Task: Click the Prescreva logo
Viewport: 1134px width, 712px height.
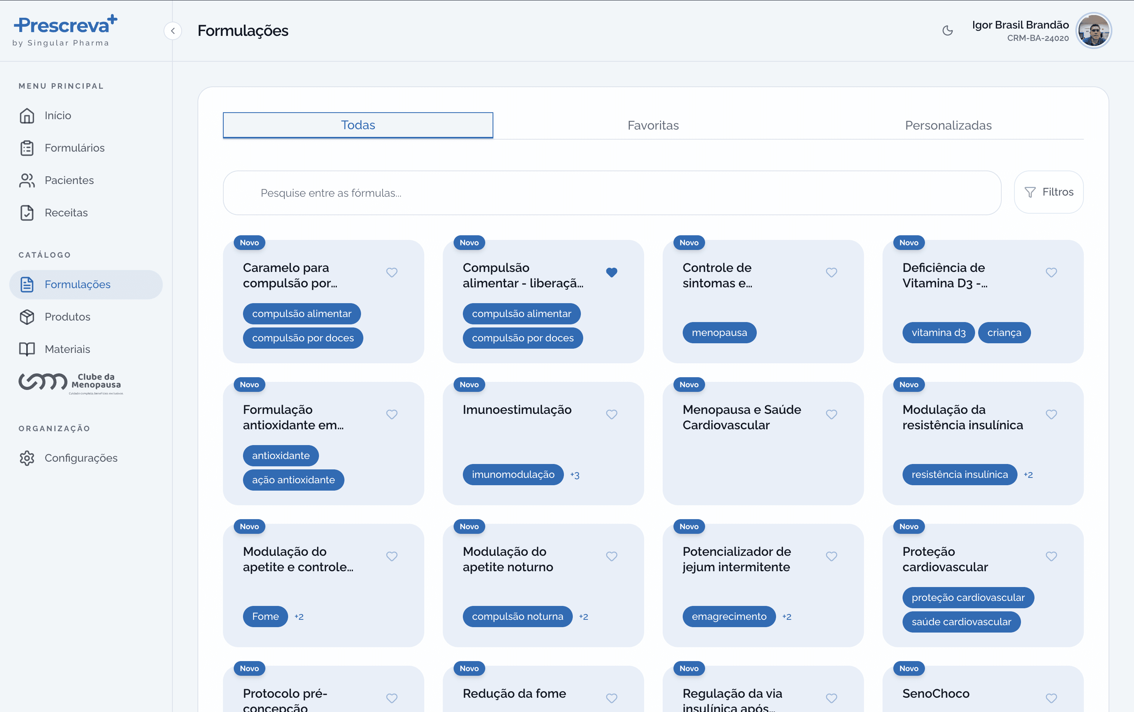Action: click(65, 30)
